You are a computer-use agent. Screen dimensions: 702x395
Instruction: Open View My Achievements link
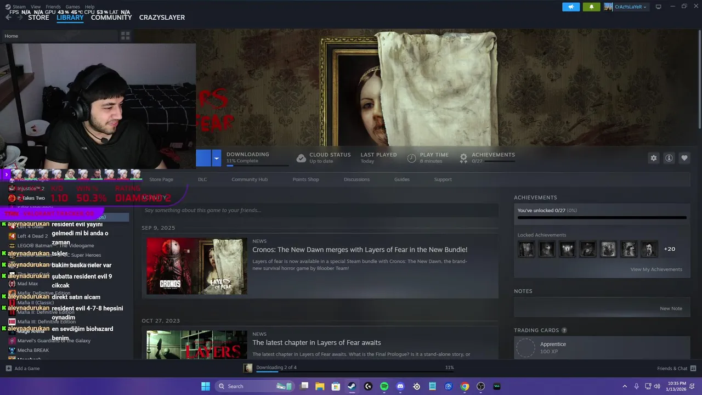656,269
